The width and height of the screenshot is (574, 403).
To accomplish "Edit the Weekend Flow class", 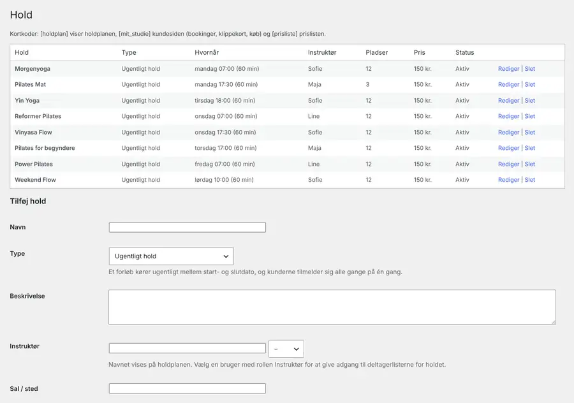I will pos(508,180).
